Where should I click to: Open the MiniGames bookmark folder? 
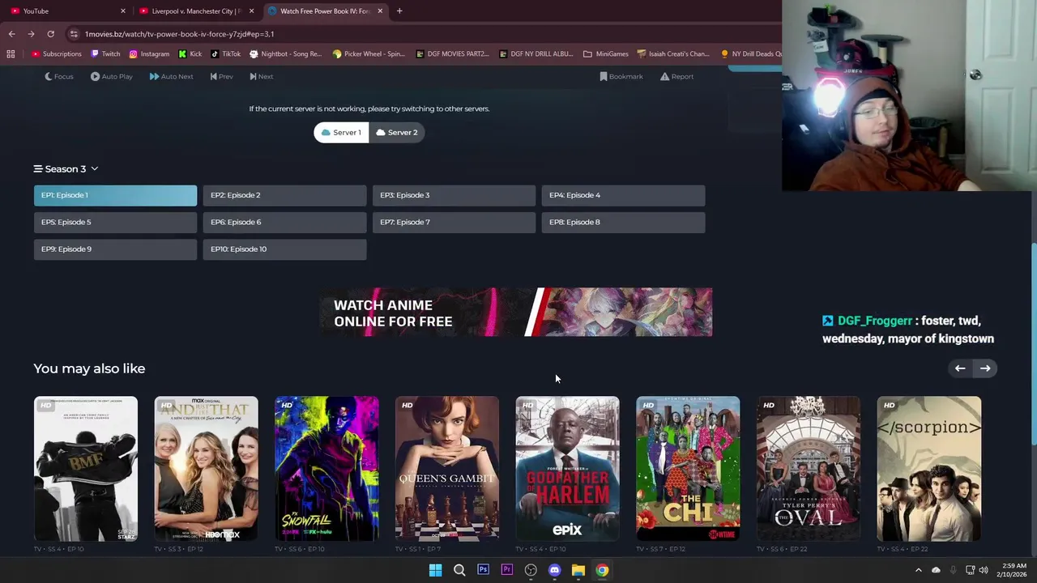click(606, 54)
